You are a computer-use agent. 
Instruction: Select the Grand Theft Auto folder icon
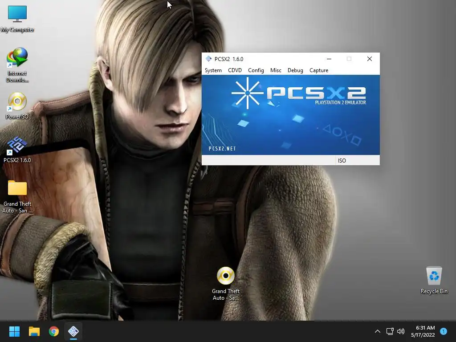point(17,197)
